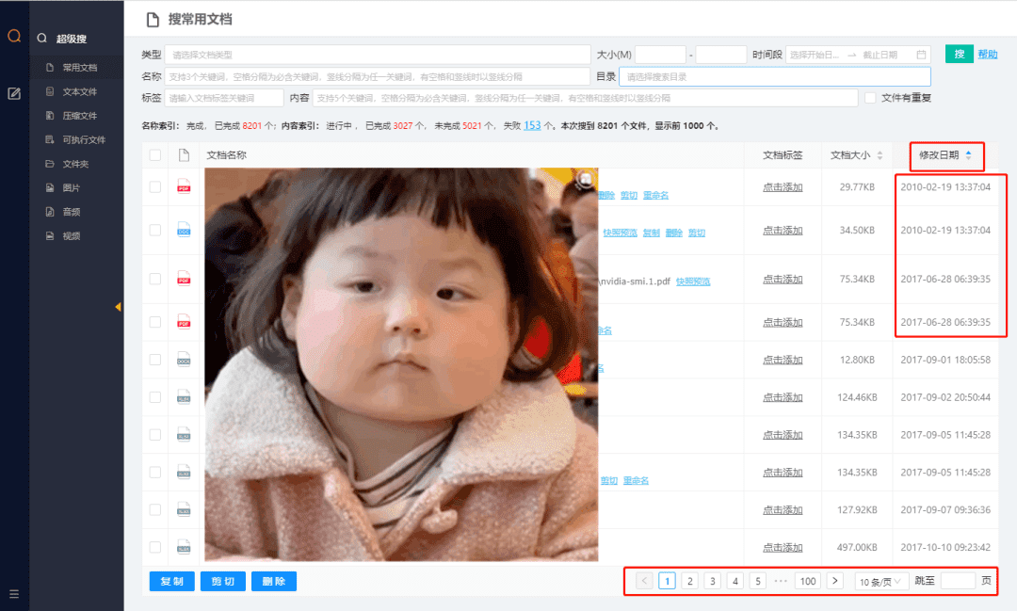Click 点击添加 in the 497.00KB row
The height and width of the screenshot is (611, 1017).
coord(783,547)
